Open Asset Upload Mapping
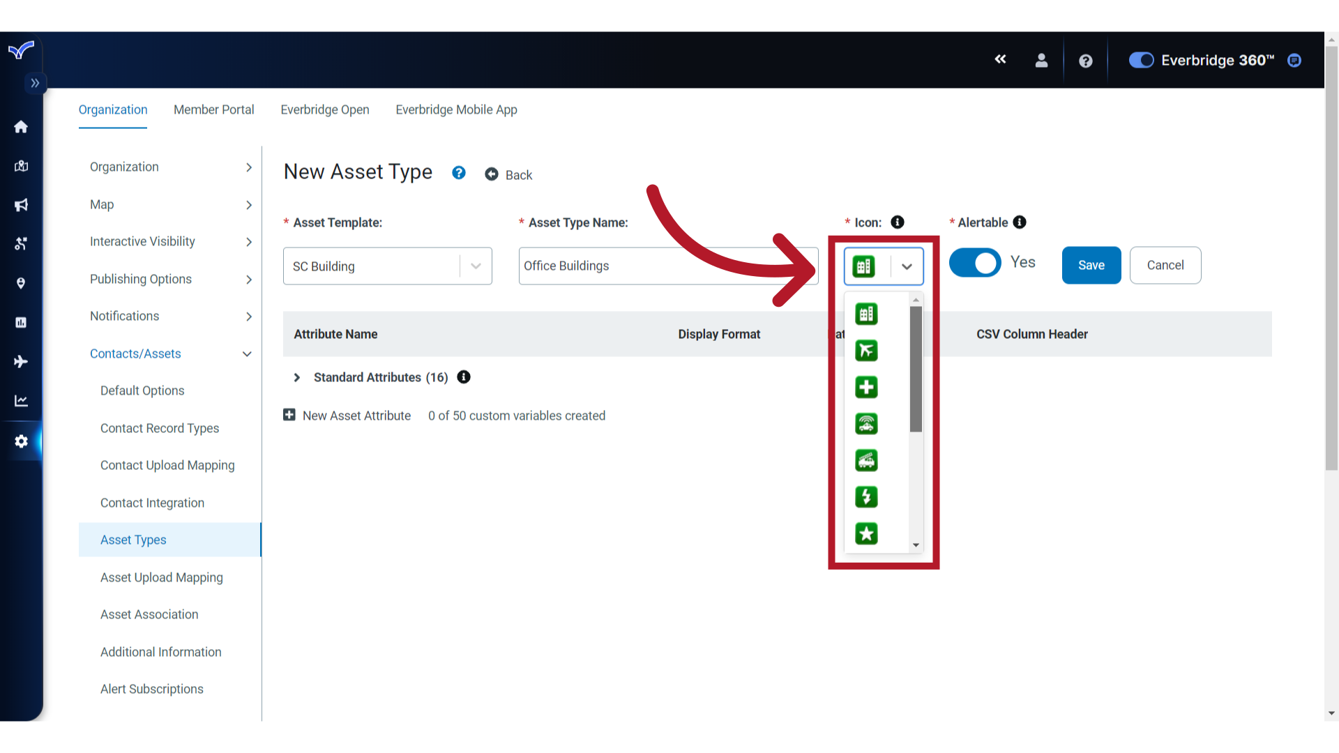Image resolution: width=1339 pixels, height=753 pixels. click(162, 577)
